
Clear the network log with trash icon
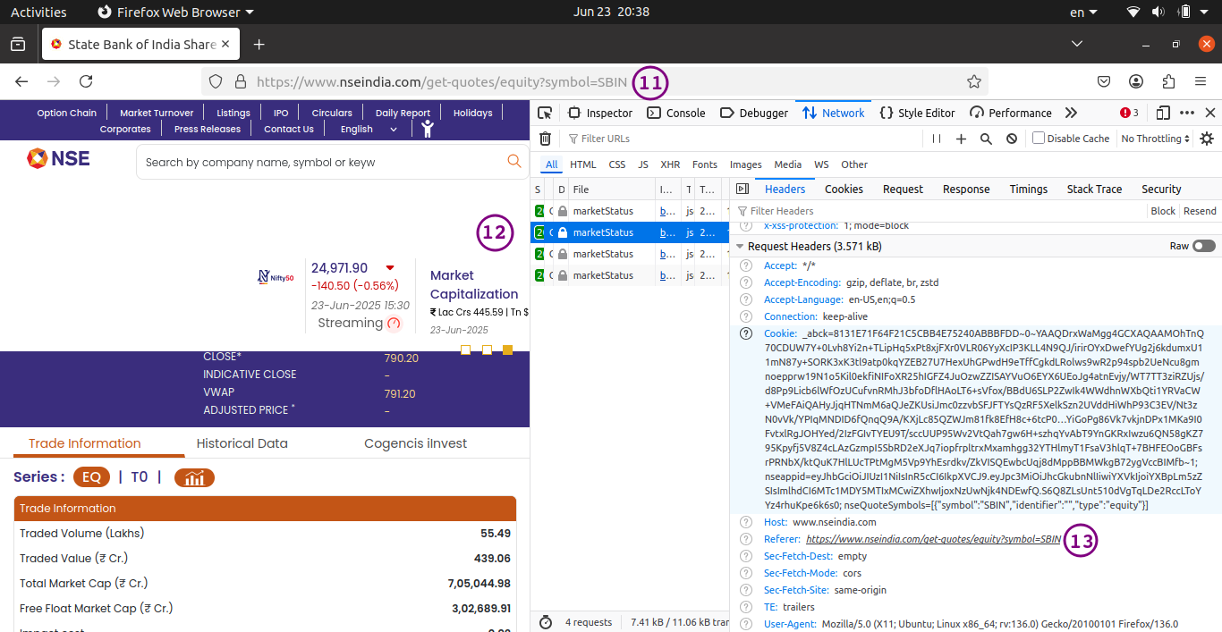tap(545, 139)
